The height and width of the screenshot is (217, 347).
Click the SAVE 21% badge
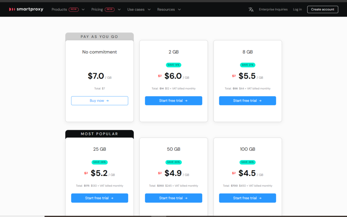(x=247, y=65)
